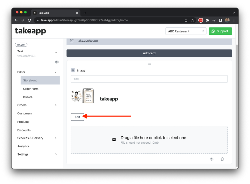The width and height of the screenshot is (250, 184).
Task: Open the Chrome profile avatar
Action: 227,20
